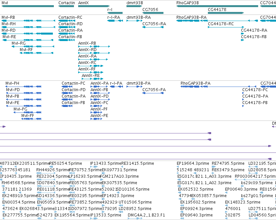Click the dmrt93B-RA transcript
Screen dimensions: 276x220
coord(135,21)
